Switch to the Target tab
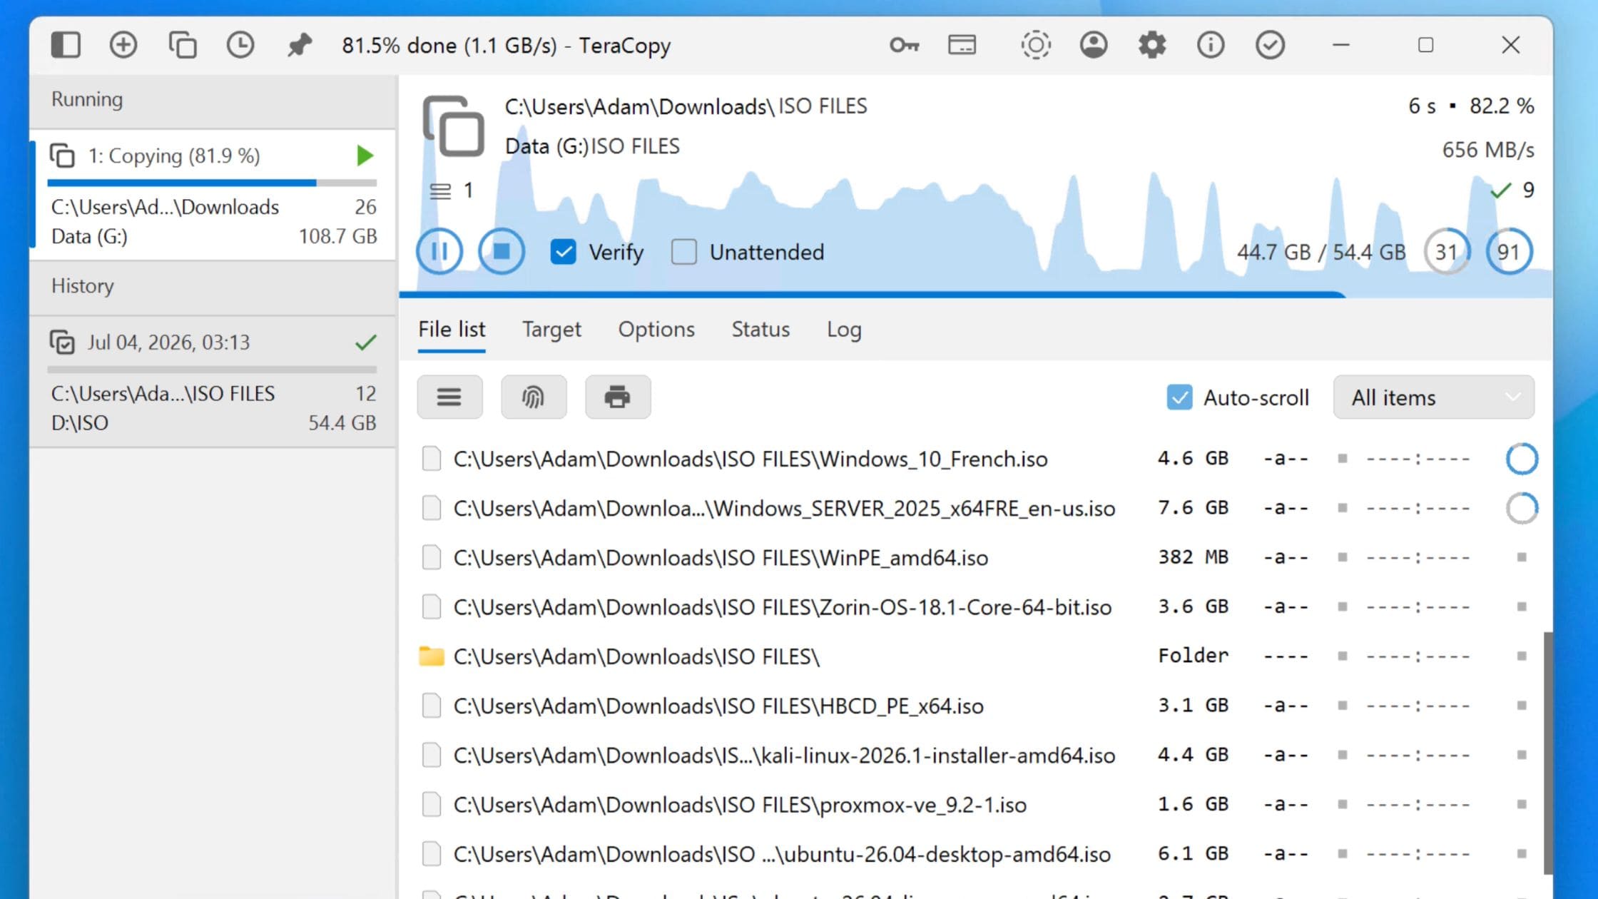Viewport: 1598px width, 899px height. [x=551, y=330]
